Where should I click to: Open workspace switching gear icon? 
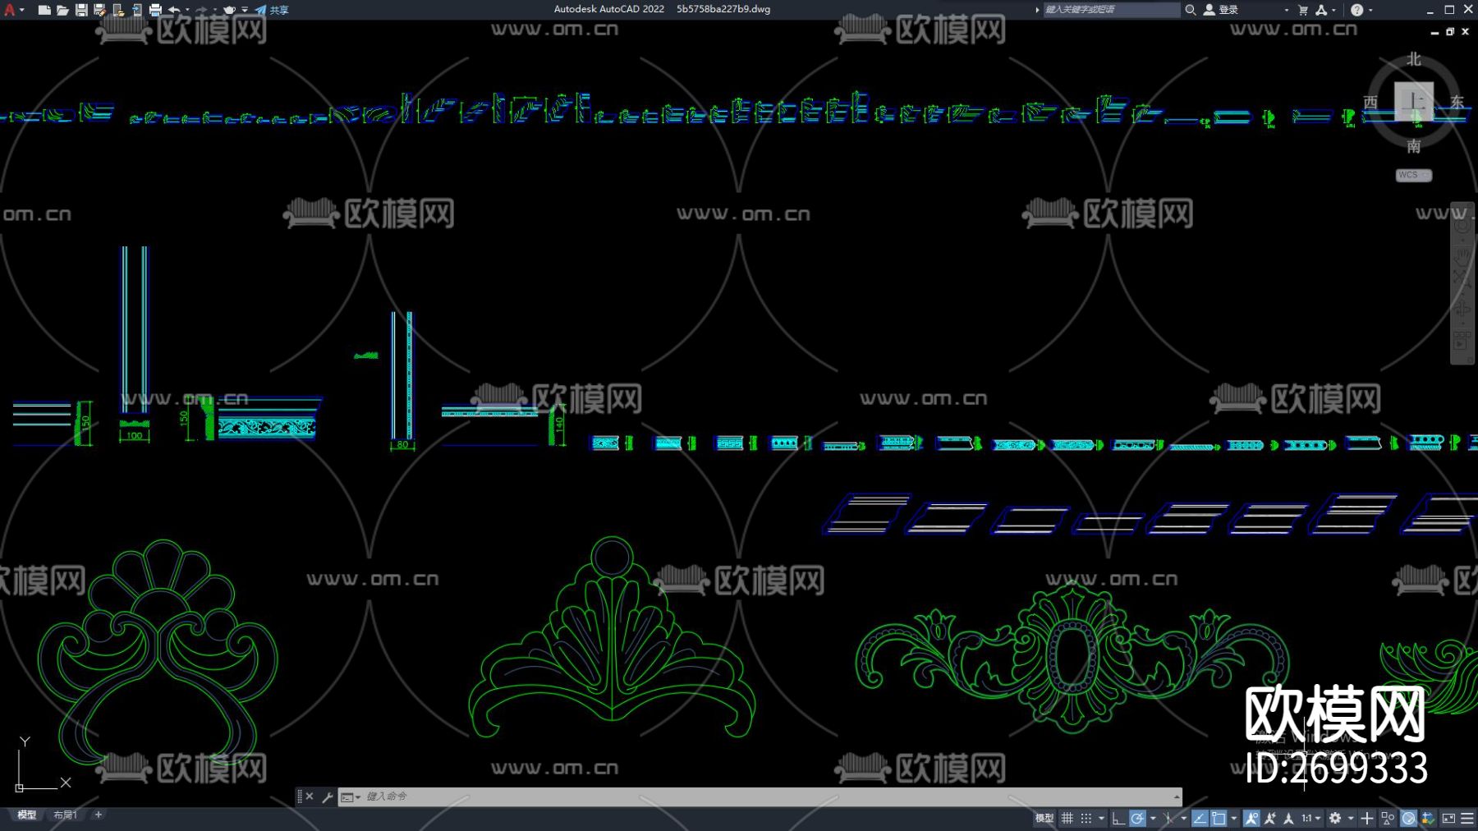point(1335,818)
